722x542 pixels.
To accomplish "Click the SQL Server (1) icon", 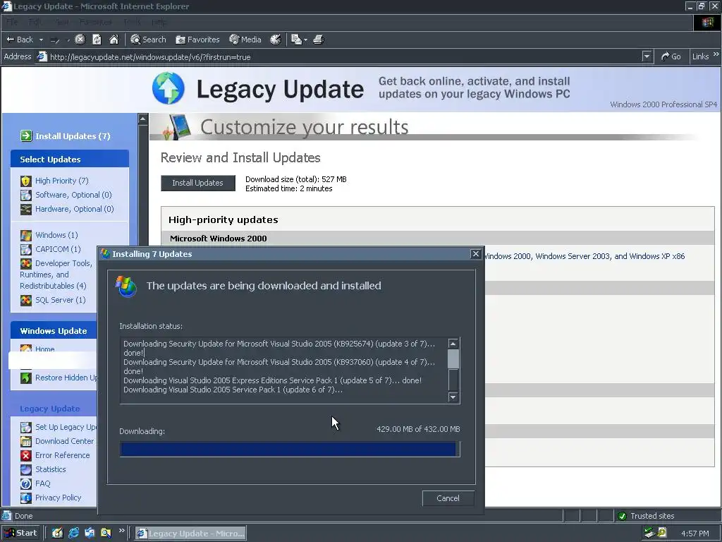I will click(26, 301).
